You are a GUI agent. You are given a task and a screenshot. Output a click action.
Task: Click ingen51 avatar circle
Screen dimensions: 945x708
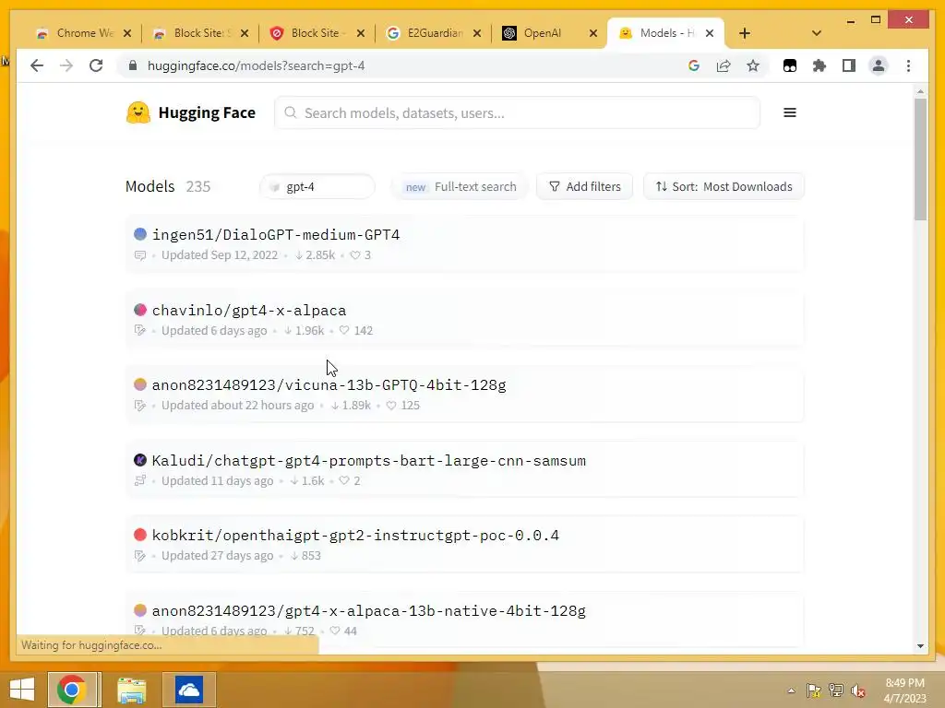pos(140,234)
